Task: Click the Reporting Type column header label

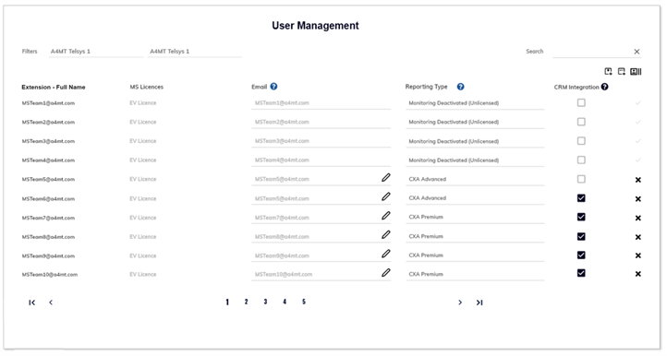Action: [426, 87]
